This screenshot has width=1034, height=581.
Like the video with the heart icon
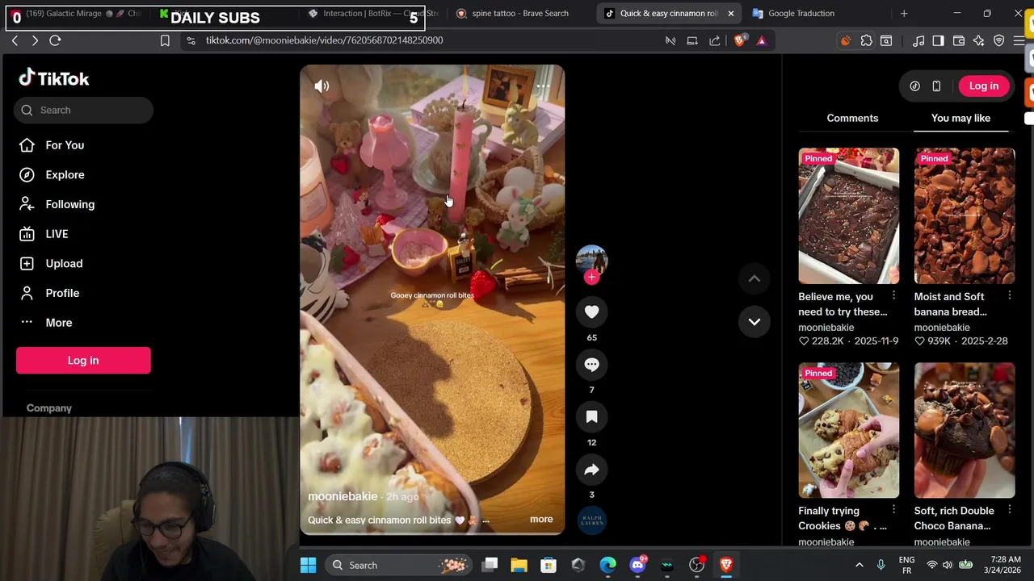[x=591, y=311]
